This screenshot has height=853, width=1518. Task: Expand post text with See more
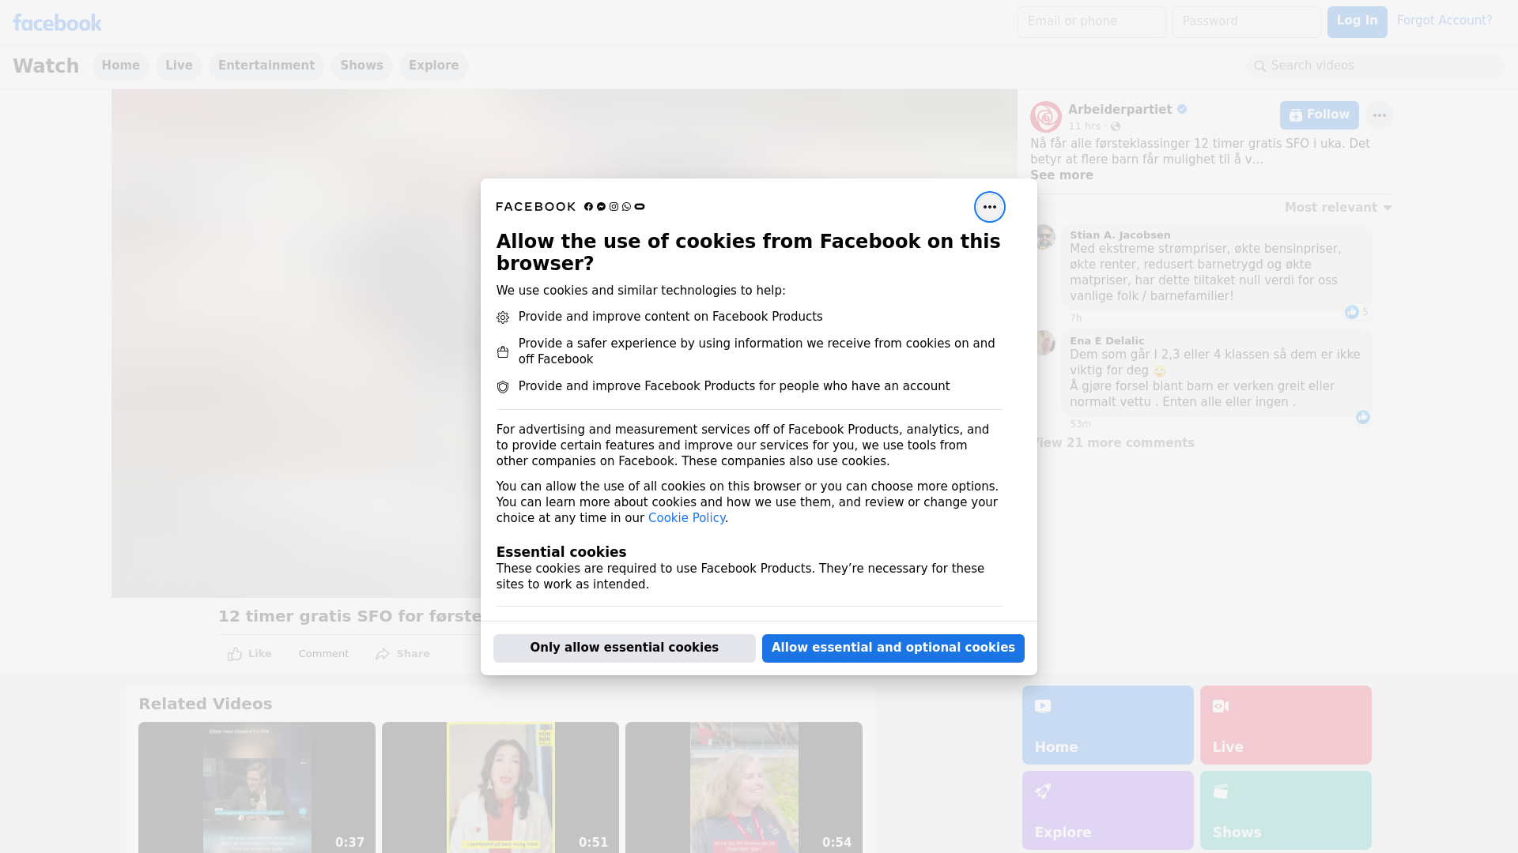(1061, 175)
